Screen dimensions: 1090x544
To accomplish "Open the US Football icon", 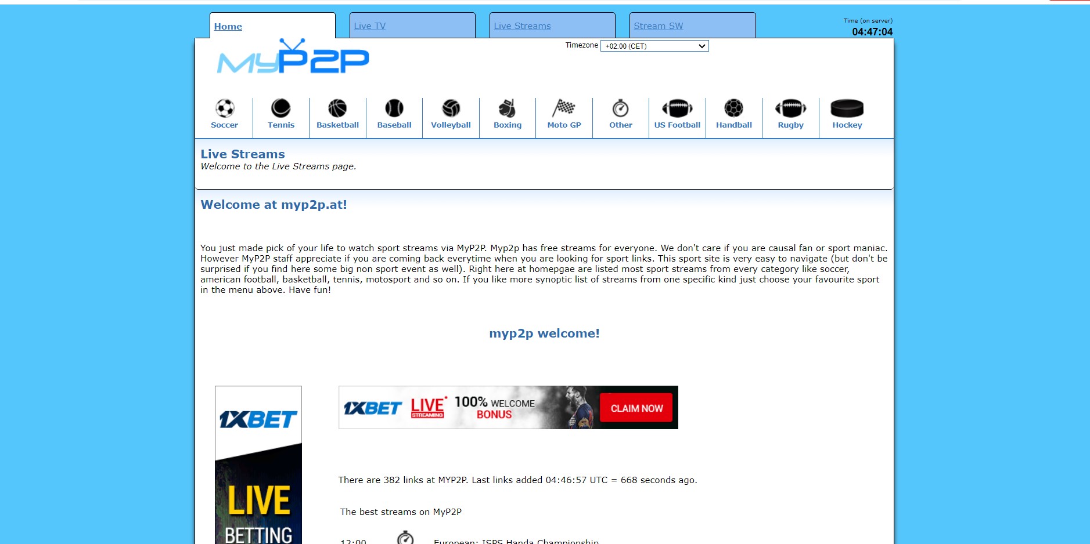I will (x=677, y=108).
